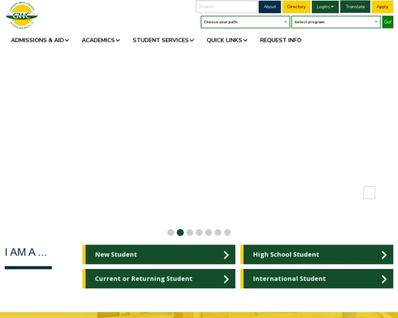This screenshot has height=318, width=398.
Task: Click the arrow icon on New Student
Action: [226, 255]
